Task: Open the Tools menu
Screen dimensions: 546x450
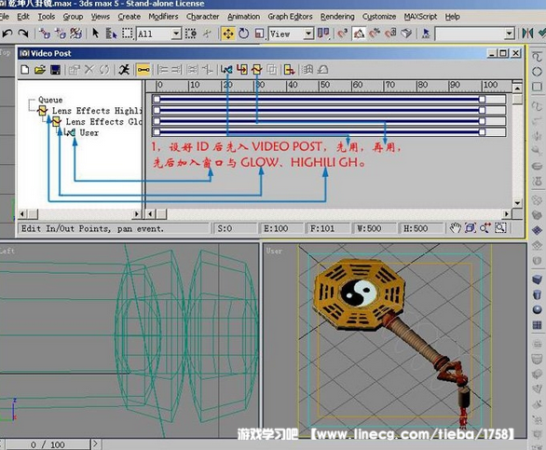Action: click(x=47, y=17)
